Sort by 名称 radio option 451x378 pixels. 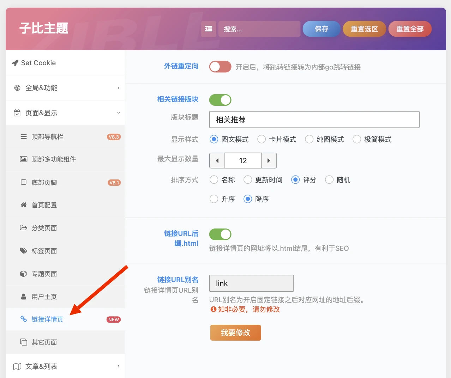click(214, 180)
